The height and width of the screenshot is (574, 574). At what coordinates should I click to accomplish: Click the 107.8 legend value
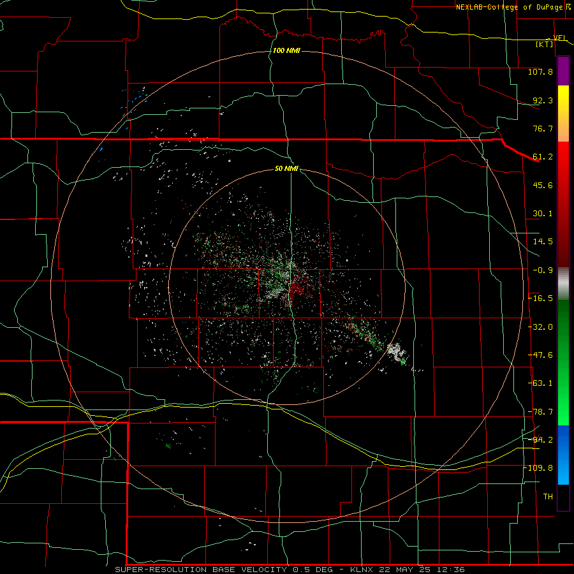click(x=540, y=71)
